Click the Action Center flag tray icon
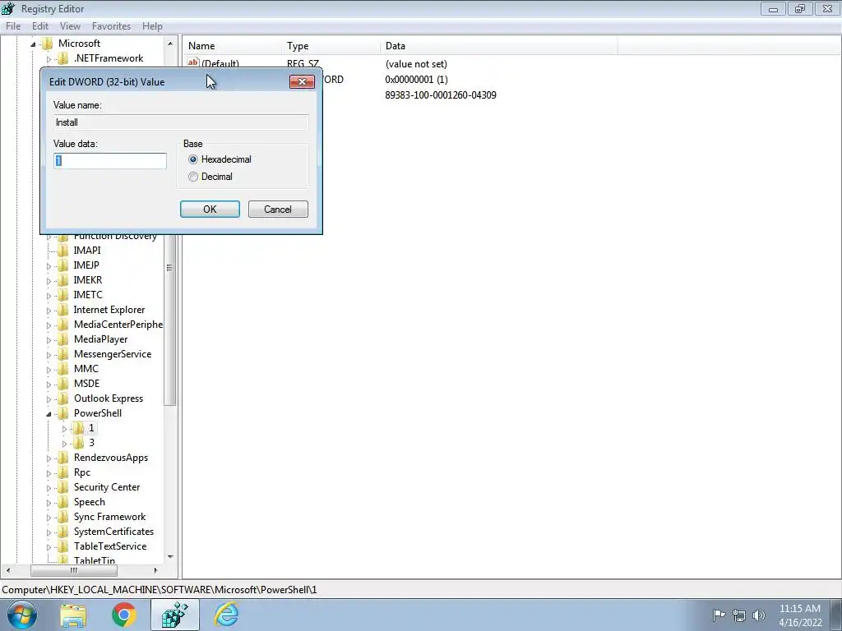 (719, 615)
